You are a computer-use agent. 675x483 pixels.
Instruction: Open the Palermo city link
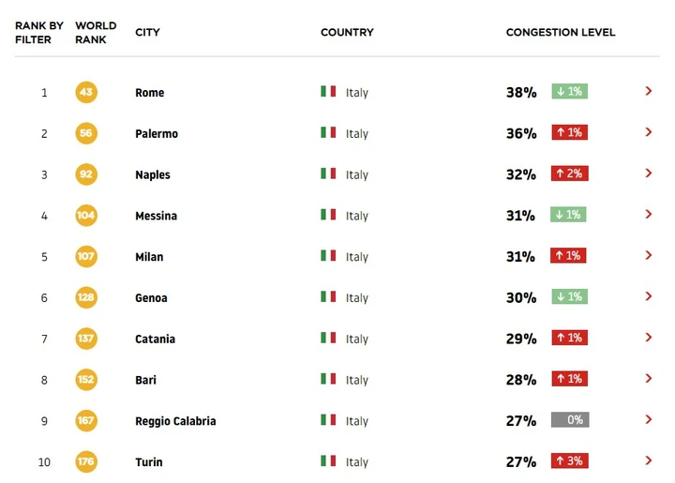pos(157,133)
